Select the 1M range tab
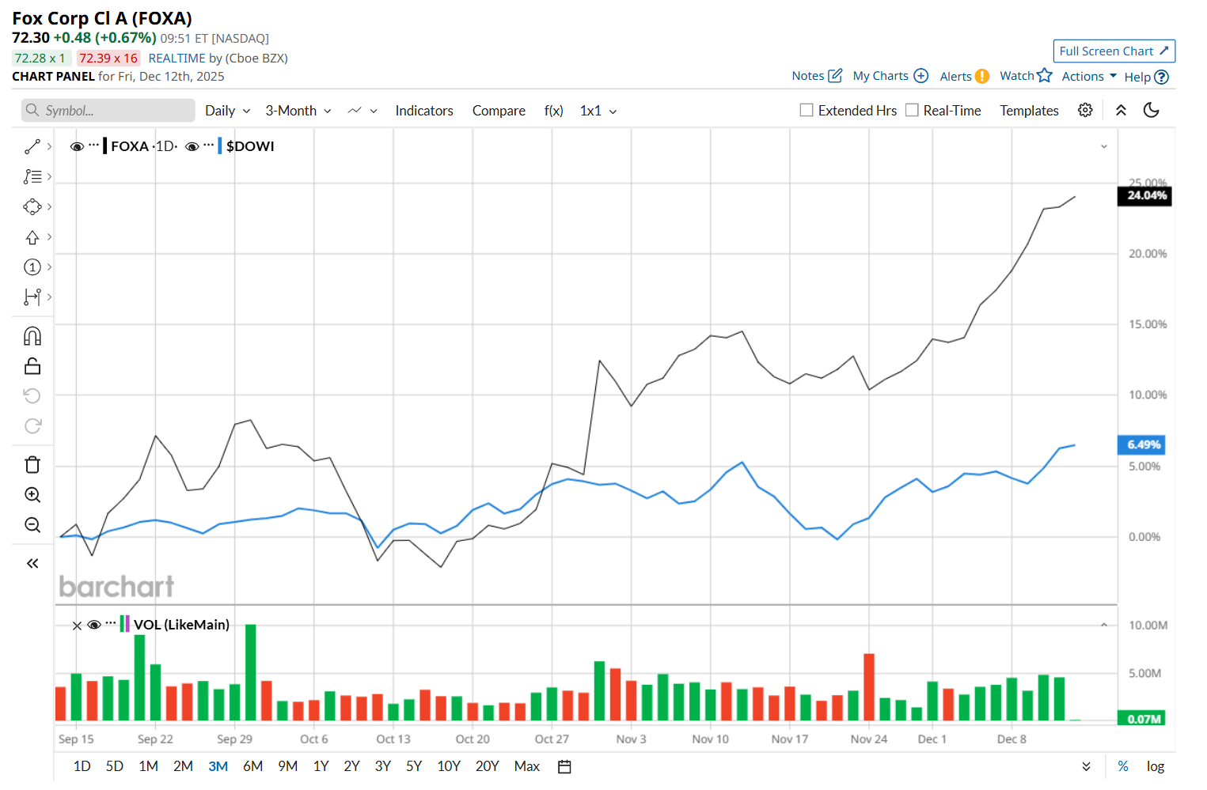 [149, 766]
